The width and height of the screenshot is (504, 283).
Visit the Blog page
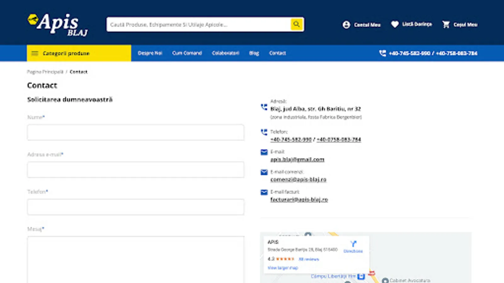[x=254, y=53]
